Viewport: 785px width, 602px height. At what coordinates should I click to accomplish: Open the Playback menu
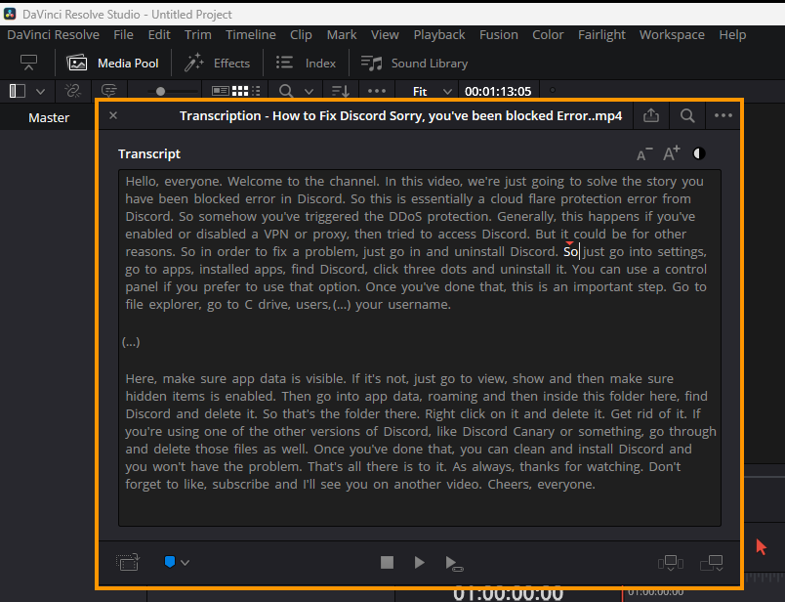click(439, 35)
